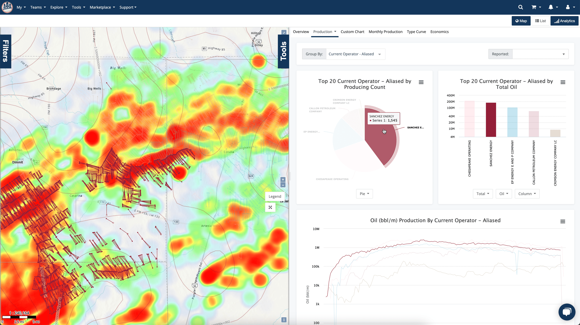Image resolution: width=580 pixels, height=325 pixels.
Task: Switch to the Type Curve tab
Action: (416, 32)
